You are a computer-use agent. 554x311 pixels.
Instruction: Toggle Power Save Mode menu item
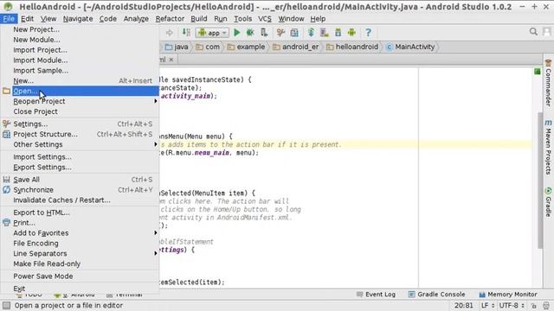[80, 276]
